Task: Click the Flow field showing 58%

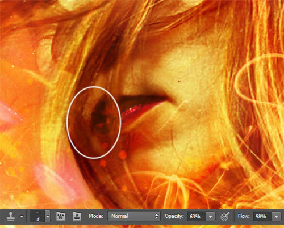Action: 262,216
